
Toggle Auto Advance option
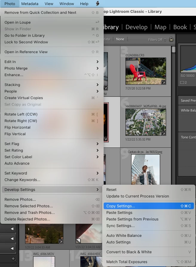[51, 163]
